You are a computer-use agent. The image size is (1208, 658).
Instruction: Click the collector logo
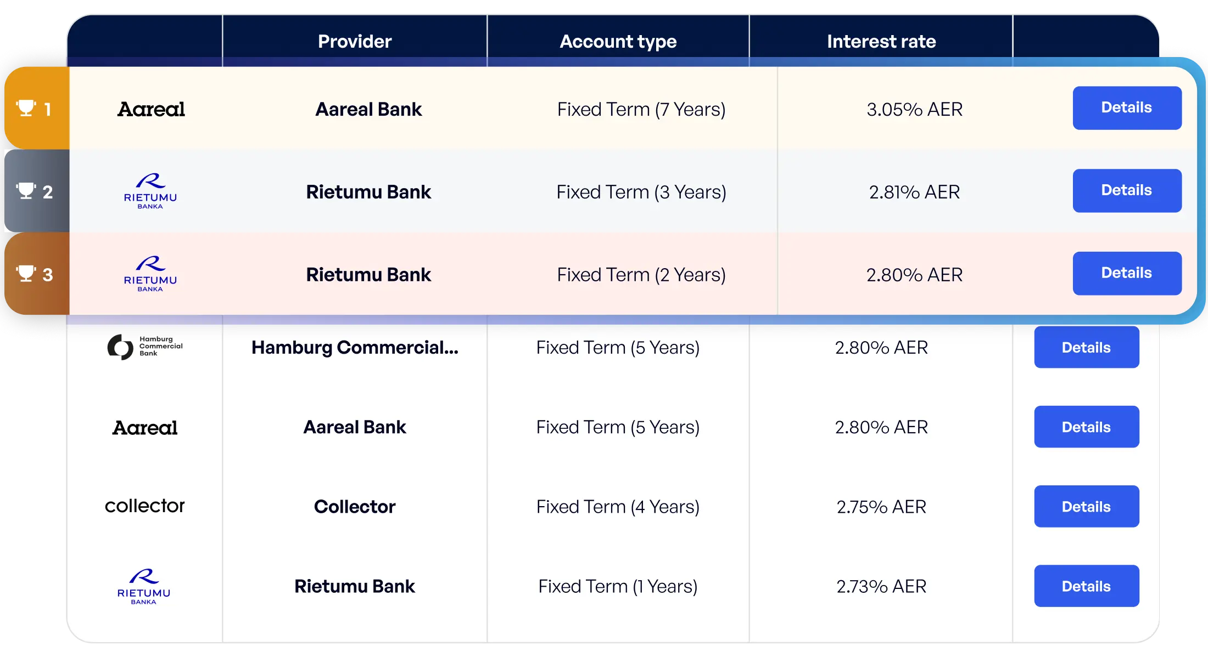coord(145,506)
